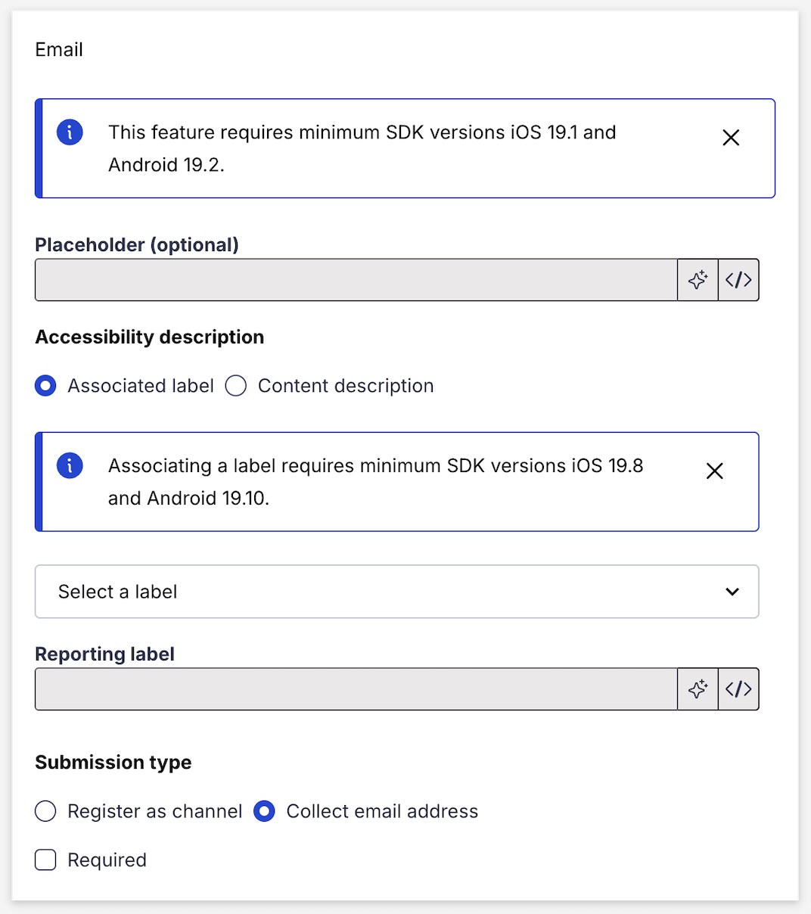Choose the Content description radio option

[x=236, y=386]
